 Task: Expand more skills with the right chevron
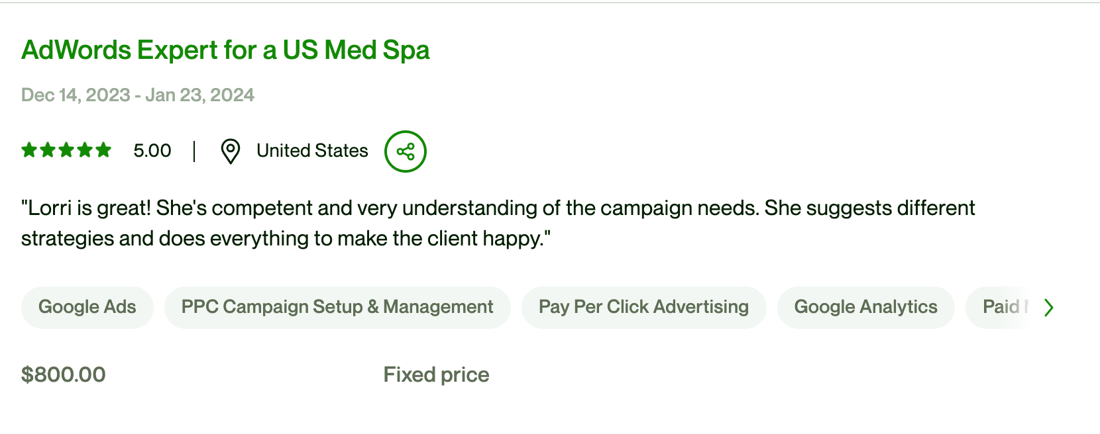[1048, 308]
